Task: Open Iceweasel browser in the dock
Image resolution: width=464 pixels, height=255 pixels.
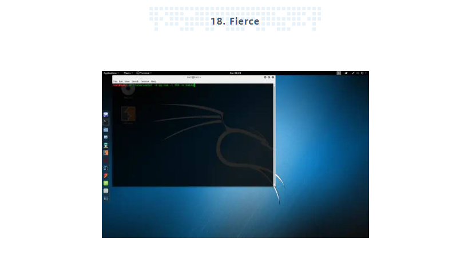Action: (105, 114)
